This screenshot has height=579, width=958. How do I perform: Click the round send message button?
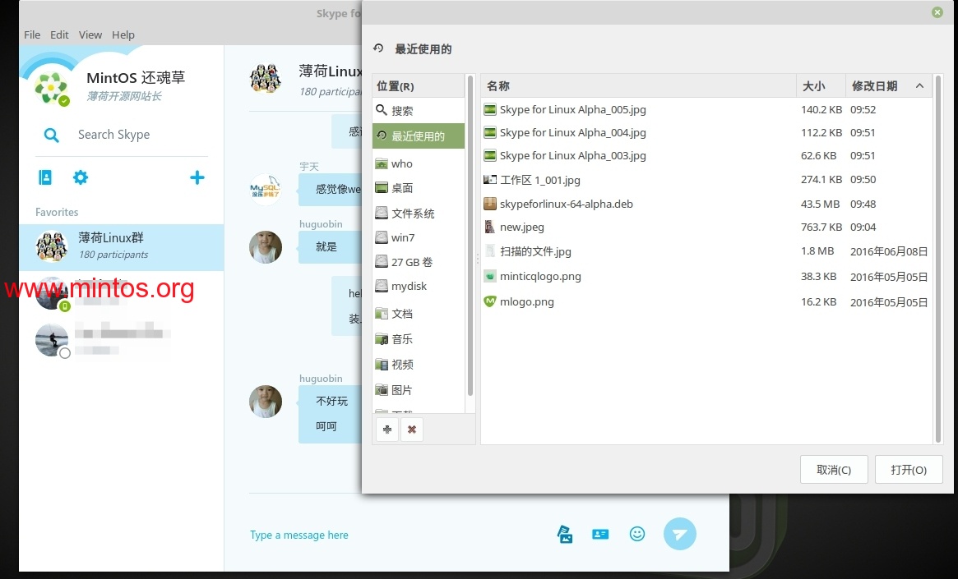click(x=680, y=534)
